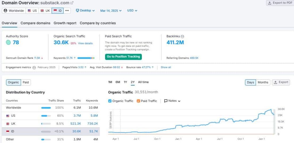Screen dimensions: 294x143
Task: Click the UK keywords value 736.2K
Action: click(93, 124)
